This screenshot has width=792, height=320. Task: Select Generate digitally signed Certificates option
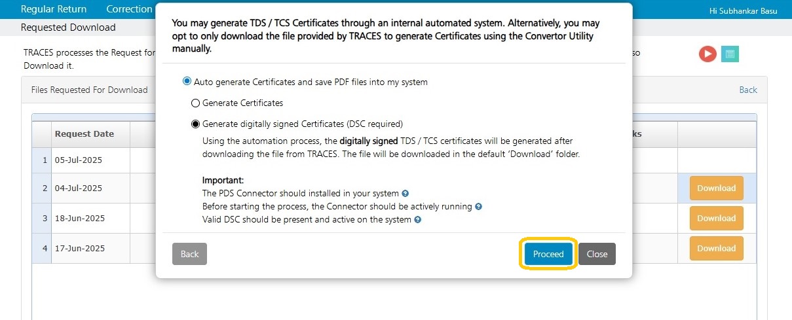pos(195,124)
